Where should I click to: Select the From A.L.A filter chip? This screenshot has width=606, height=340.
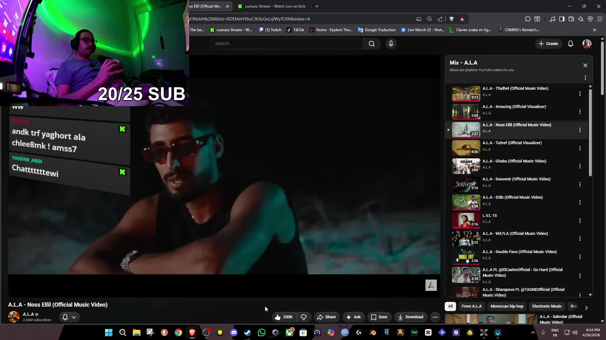pyautogui.click(x=472, y=306)
